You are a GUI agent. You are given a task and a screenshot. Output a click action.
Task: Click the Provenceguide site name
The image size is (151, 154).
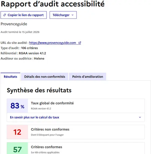(14, 24)
